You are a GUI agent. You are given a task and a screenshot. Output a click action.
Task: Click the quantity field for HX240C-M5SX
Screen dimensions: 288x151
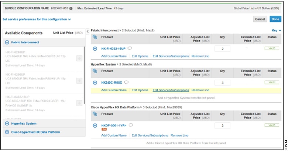click(x=222, y=83)
